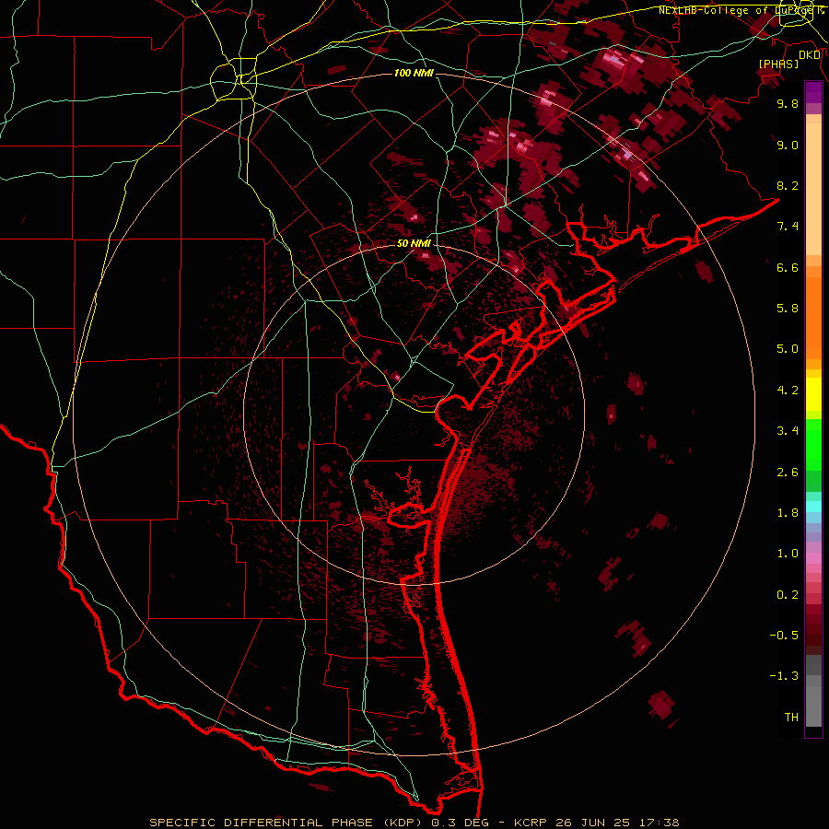
Task: Select the 2.6 value on the scale
Action: coord(788,473)
